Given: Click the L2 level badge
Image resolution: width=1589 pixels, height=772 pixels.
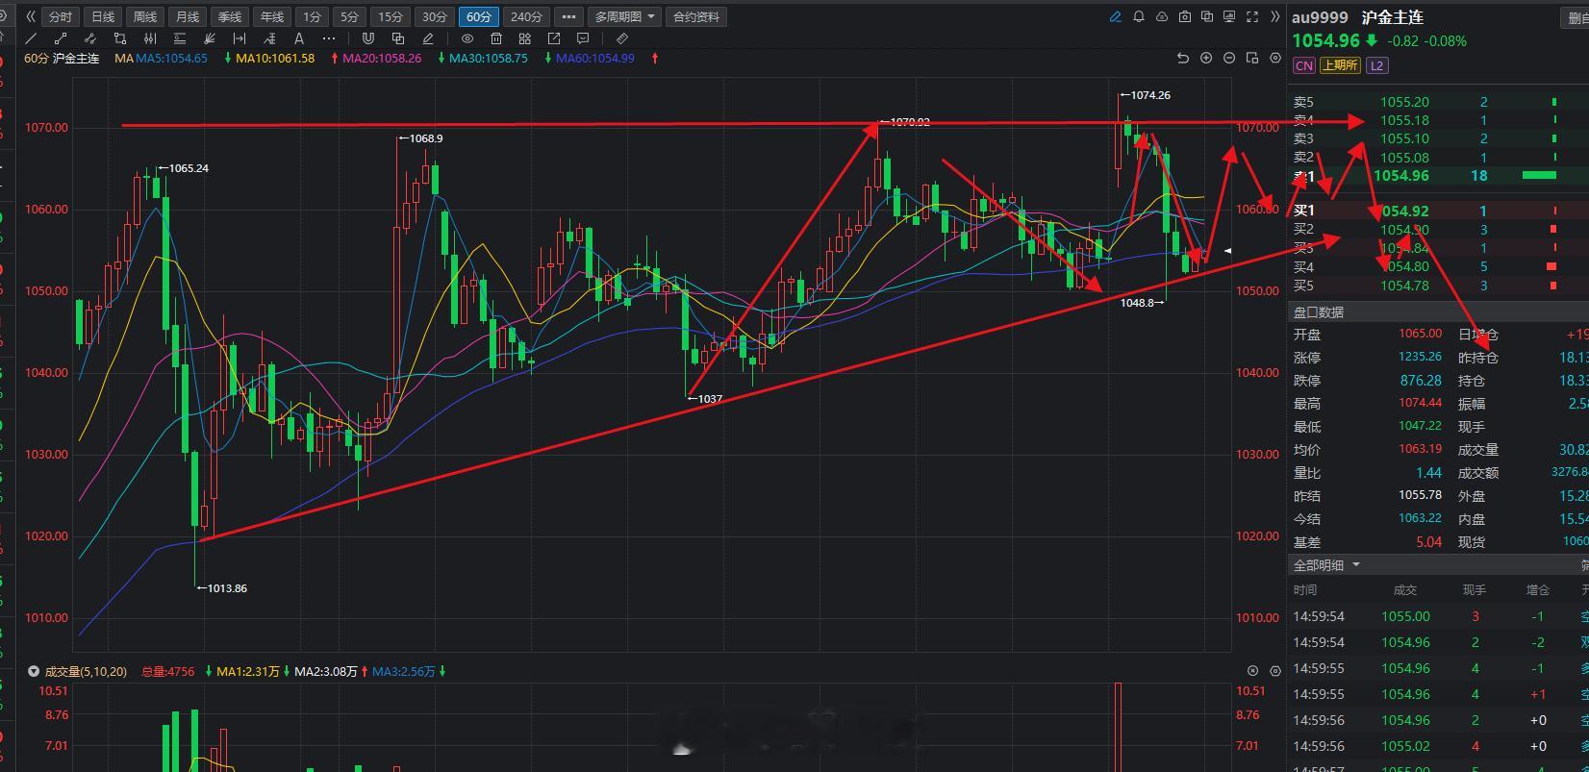Looking at the screenshot, I should pyautogui.click(x=1376, y=65).
